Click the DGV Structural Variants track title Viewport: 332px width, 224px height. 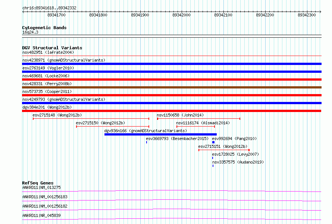tap(52, 48)
